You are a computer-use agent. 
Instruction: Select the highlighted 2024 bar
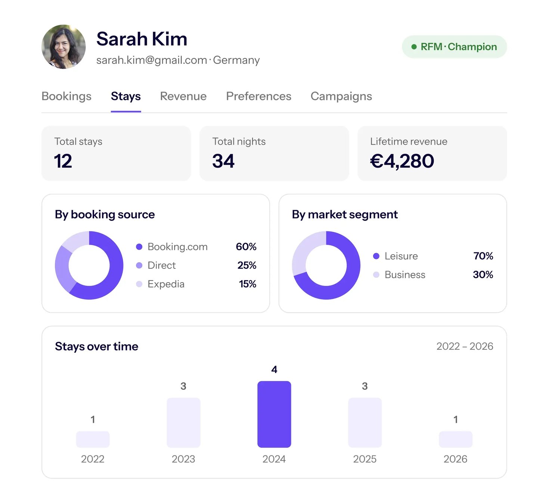(274, 414)
